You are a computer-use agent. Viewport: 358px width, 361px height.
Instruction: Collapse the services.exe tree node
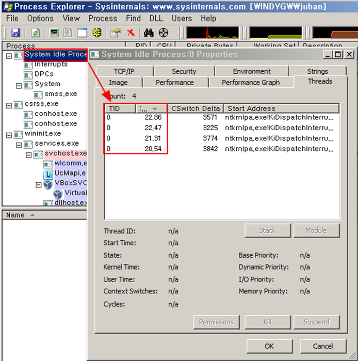19,145
